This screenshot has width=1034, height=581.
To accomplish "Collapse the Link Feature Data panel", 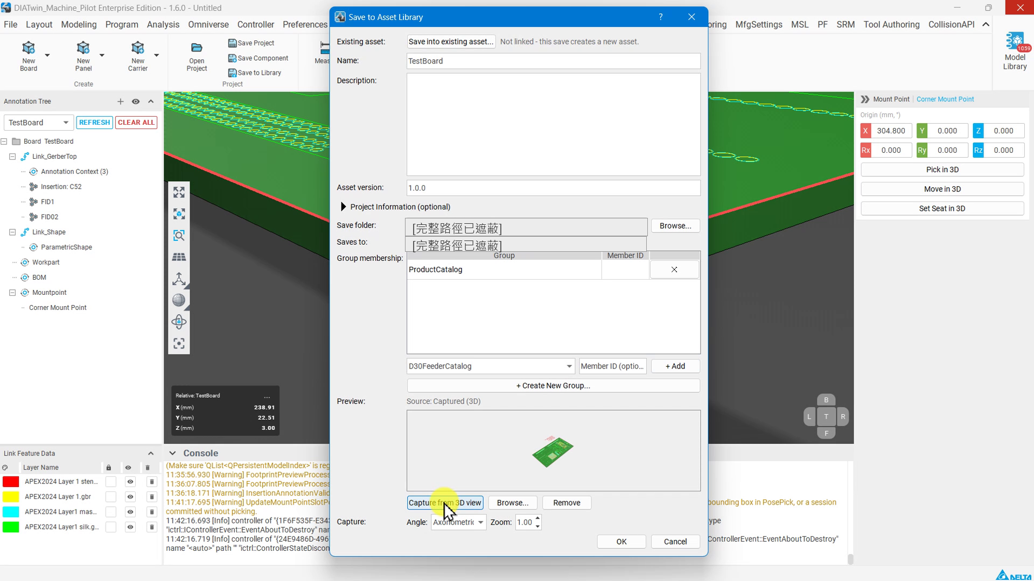I will [x=151, y=454].
